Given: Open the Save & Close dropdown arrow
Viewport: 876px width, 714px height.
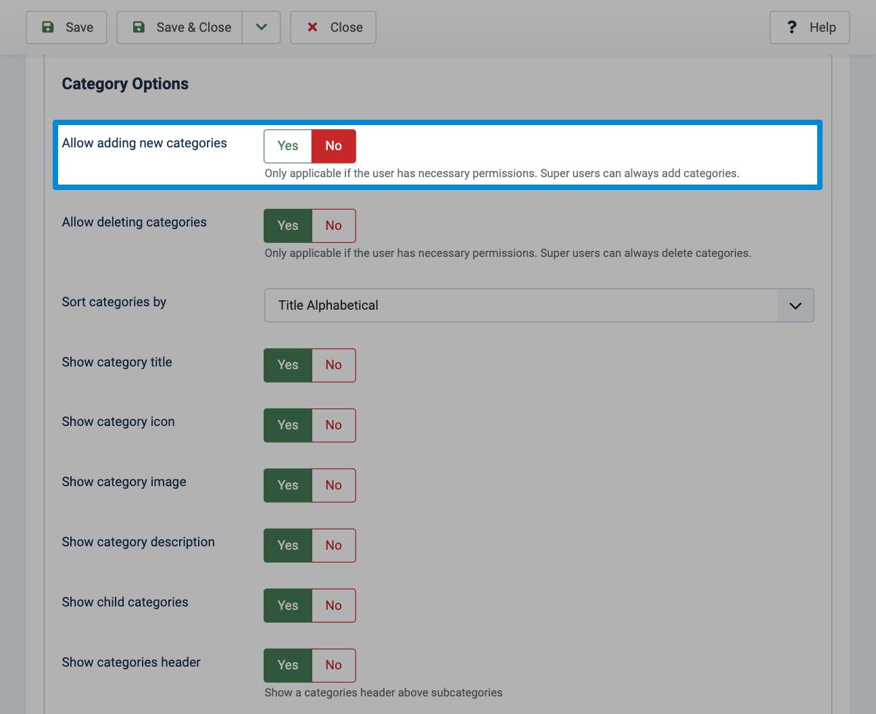Looking at the screenshot, I should [x=262, y=28].
